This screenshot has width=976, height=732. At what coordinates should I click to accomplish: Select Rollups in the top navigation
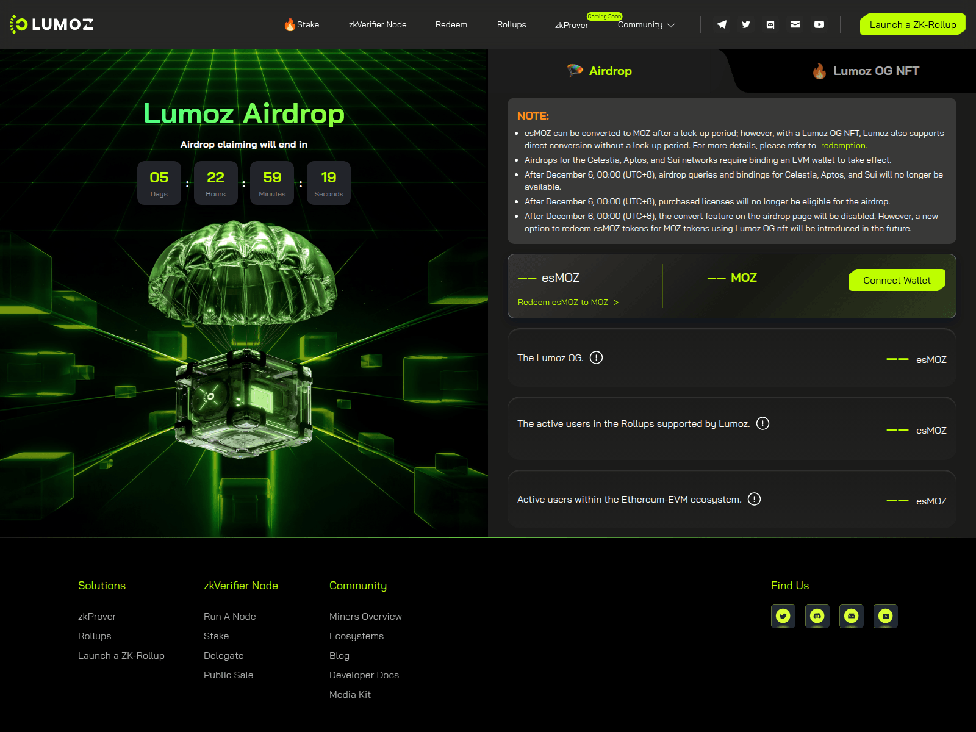512,25
